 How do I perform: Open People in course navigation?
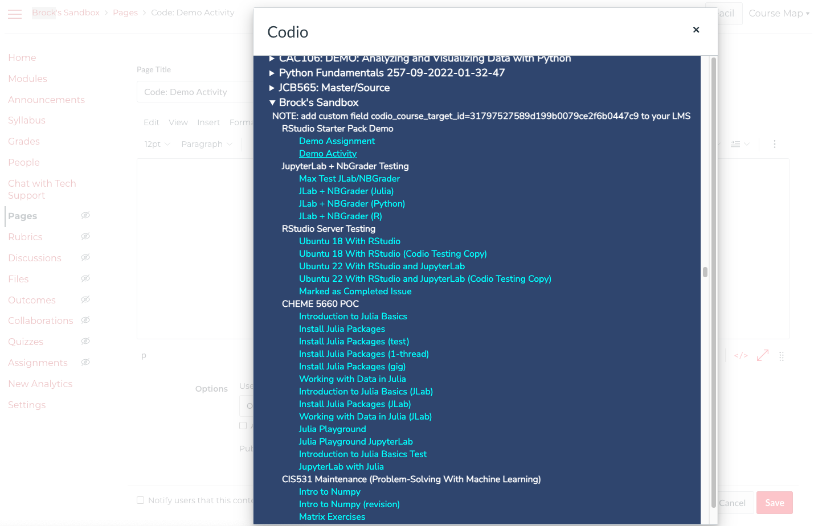pos(24,162)
